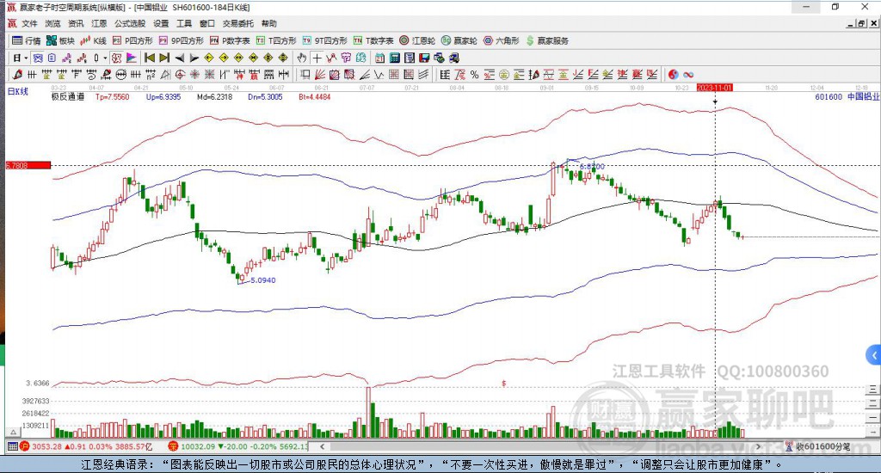This screenshot has width=881, height=473.
Task: Open the 设置 menu
Action: (161, 23)
